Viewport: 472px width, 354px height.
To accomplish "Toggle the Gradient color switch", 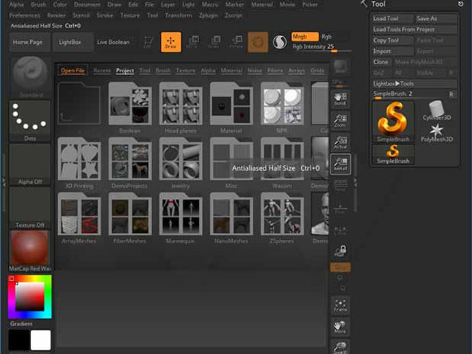I will coord(21,324).
